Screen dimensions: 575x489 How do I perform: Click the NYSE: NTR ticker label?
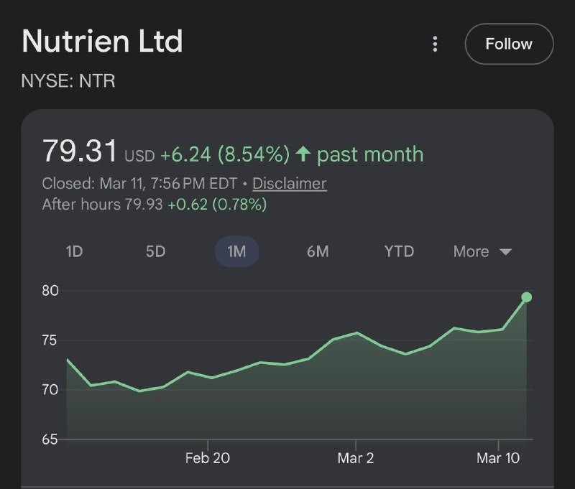(68, 81)
